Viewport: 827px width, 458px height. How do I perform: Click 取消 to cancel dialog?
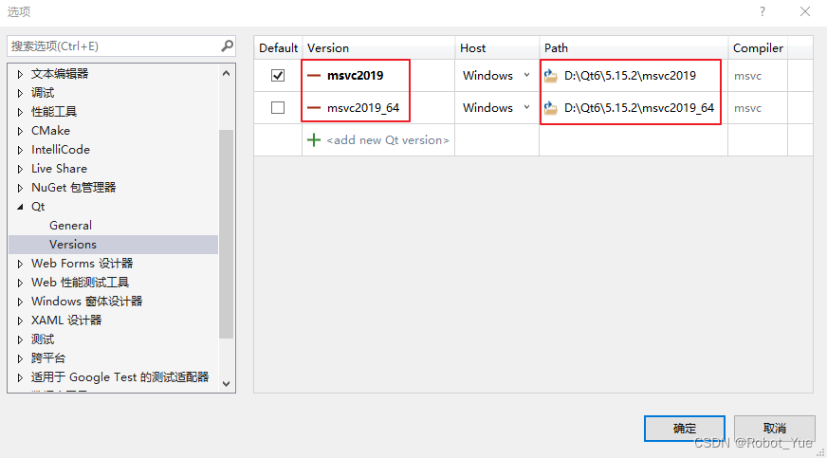pyautogui.click(x=774, y=428)
